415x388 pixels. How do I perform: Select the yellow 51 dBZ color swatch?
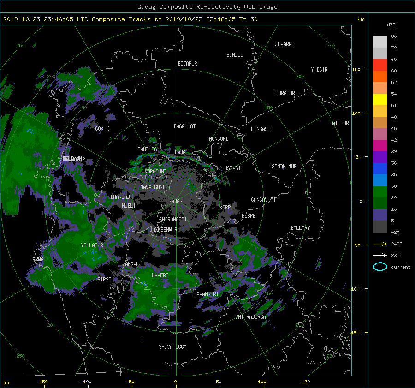coord(380,99)
